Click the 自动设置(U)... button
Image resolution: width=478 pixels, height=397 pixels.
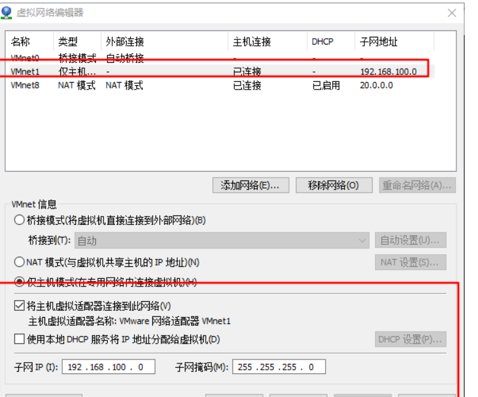(x=410, y=241)
